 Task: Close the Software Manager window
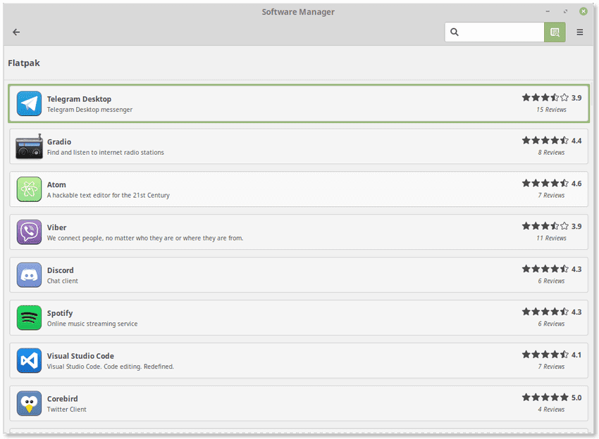click(x=583, y=11)
